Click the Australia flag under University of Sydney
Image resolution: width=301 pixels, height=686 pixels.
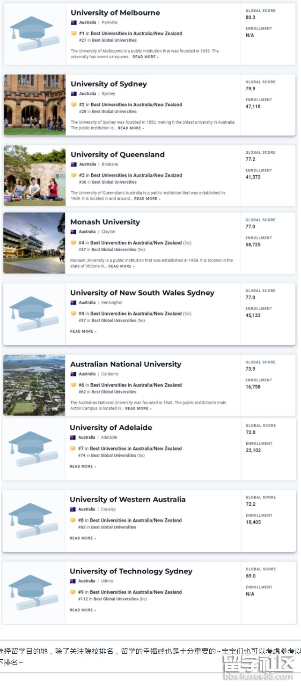pos(73,94)
